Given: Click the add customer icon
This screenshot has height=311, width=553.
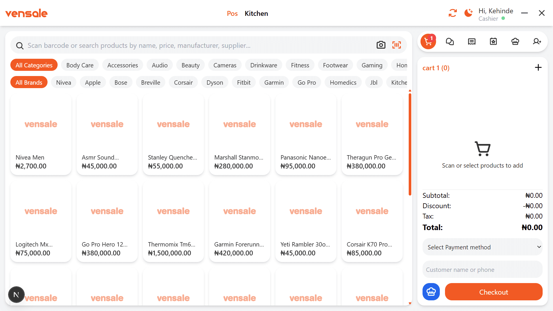Looking at the screenshot, I should click(x=537, y=41).
